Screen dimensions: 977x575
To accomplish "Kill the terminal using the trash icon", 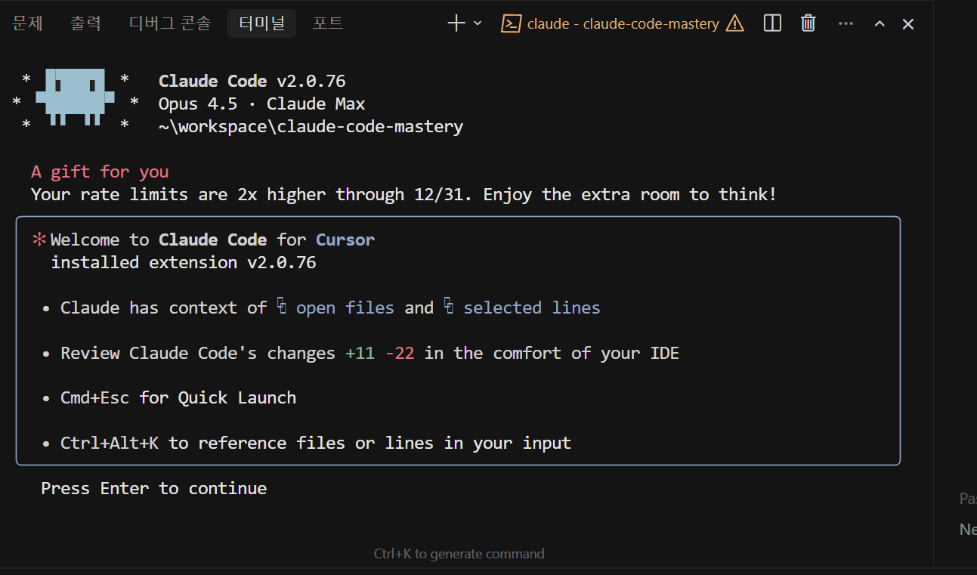I will coord(808,23).
